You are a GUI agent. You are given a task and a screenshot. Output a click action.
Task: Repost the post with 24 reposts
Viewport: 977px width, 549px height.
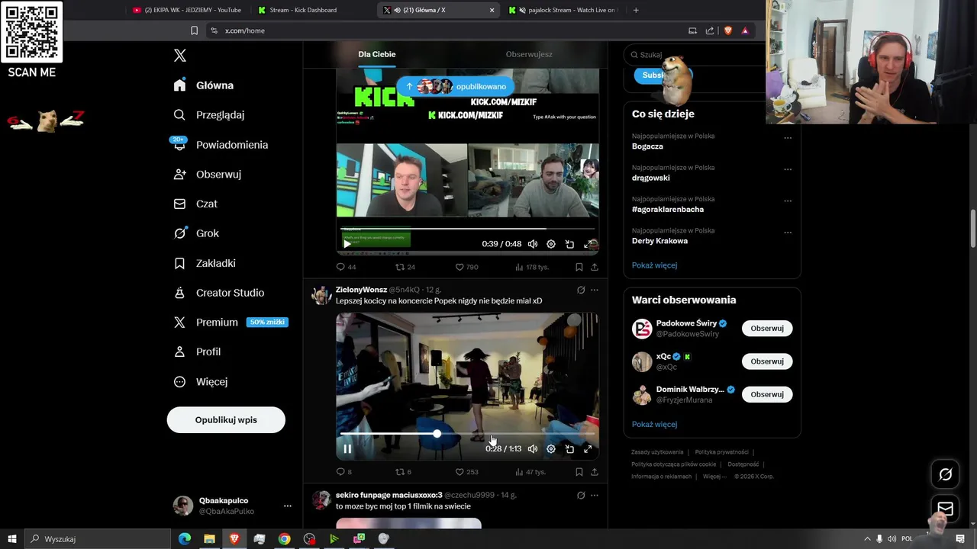[405, 267]
